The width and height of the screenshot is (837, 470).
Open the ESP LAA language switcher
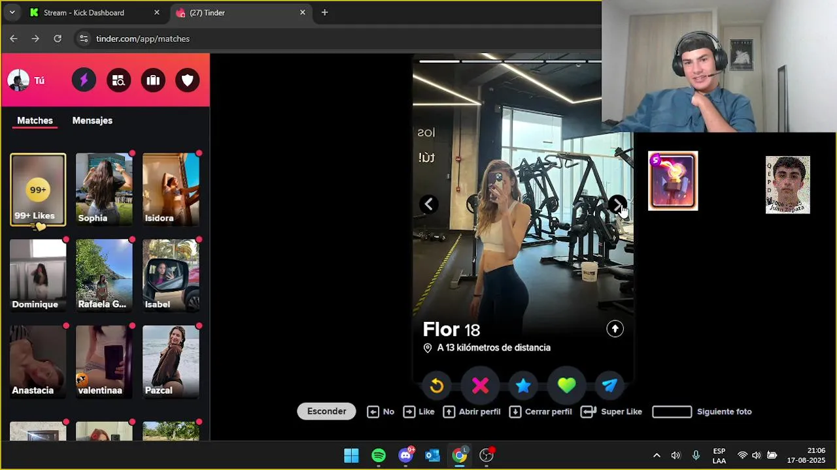click(x=719, y=456)
